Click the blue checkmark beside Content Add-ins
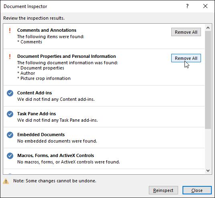Image resolution: width=215 pixels, height=198 pixels. (x=10, y=93)
